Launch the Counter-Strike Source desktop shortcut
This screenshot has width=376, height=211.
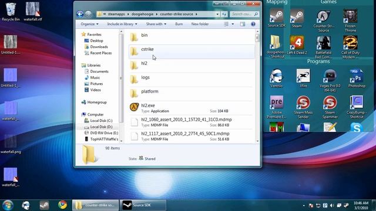[x=324, y=21]
